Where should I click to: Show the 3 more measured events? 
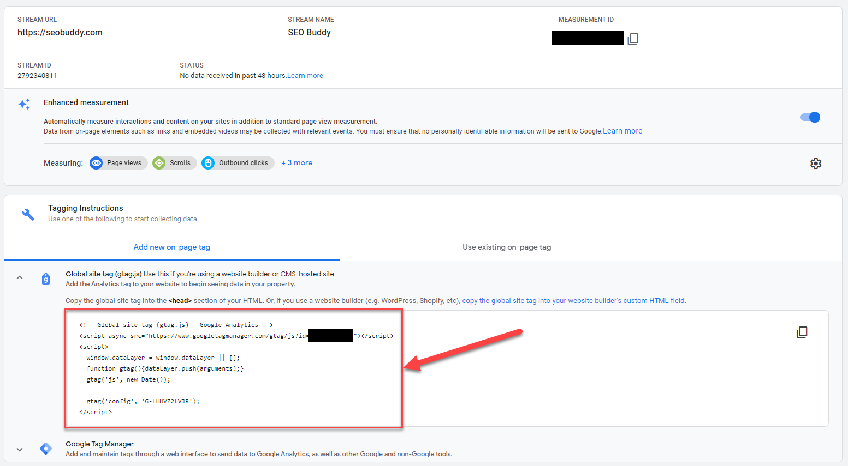pos(297,163)
